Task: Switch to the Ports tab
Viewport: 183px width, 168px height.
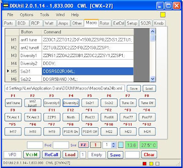Action: tap(9, 23)
